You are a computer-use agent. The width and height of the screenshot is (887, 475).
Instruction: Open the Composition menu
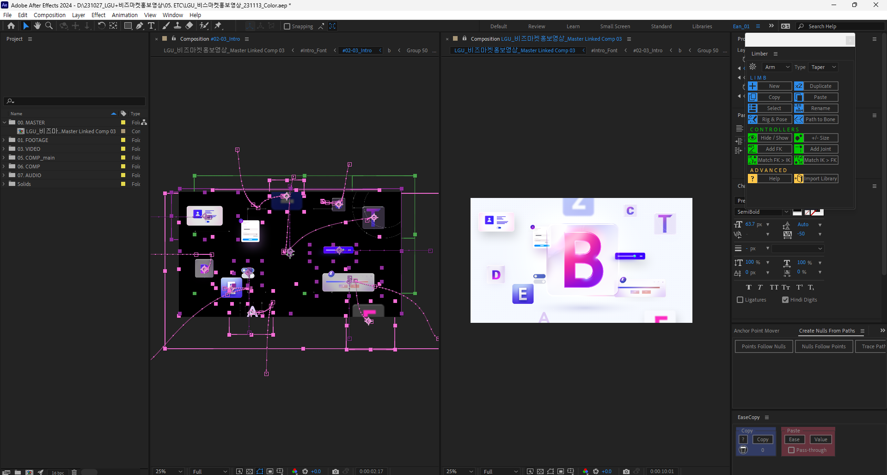[x=49, y=15]
